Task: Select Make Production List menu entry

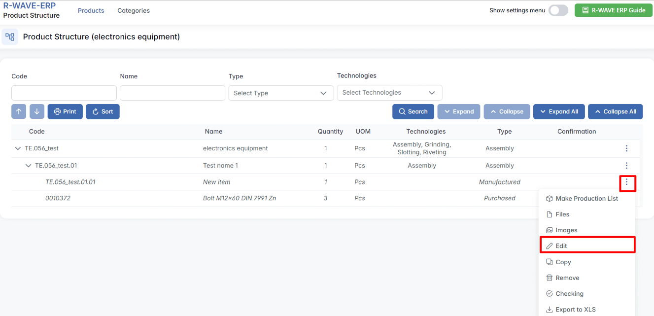Action: (x=586, y=199)
